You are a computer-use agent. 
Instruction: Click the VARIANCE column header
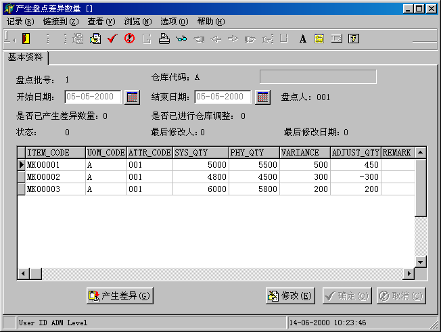tap(304, 153)
